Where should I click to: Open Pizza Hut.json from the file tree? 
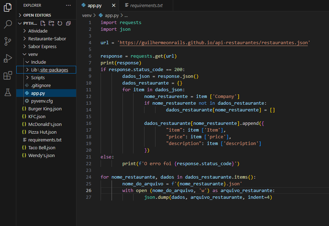(42, 132)
